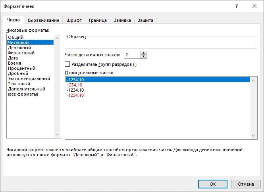Image resolution: width=264 pixels, height=192 pixels.
Task: Go to the Граница tab
Action: coord(98,20)
